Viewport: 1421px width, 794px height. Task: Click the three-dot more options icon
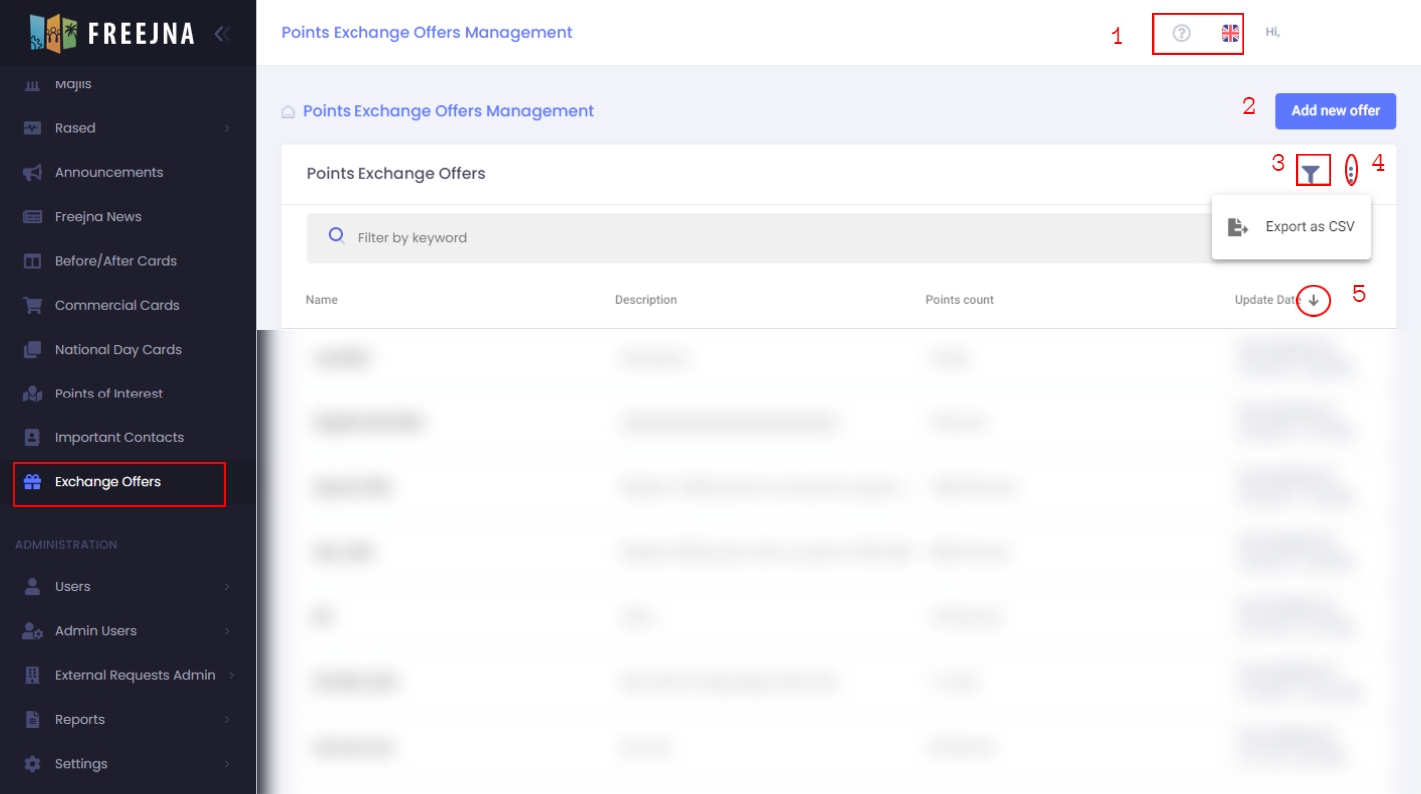tap(1351, 172)
